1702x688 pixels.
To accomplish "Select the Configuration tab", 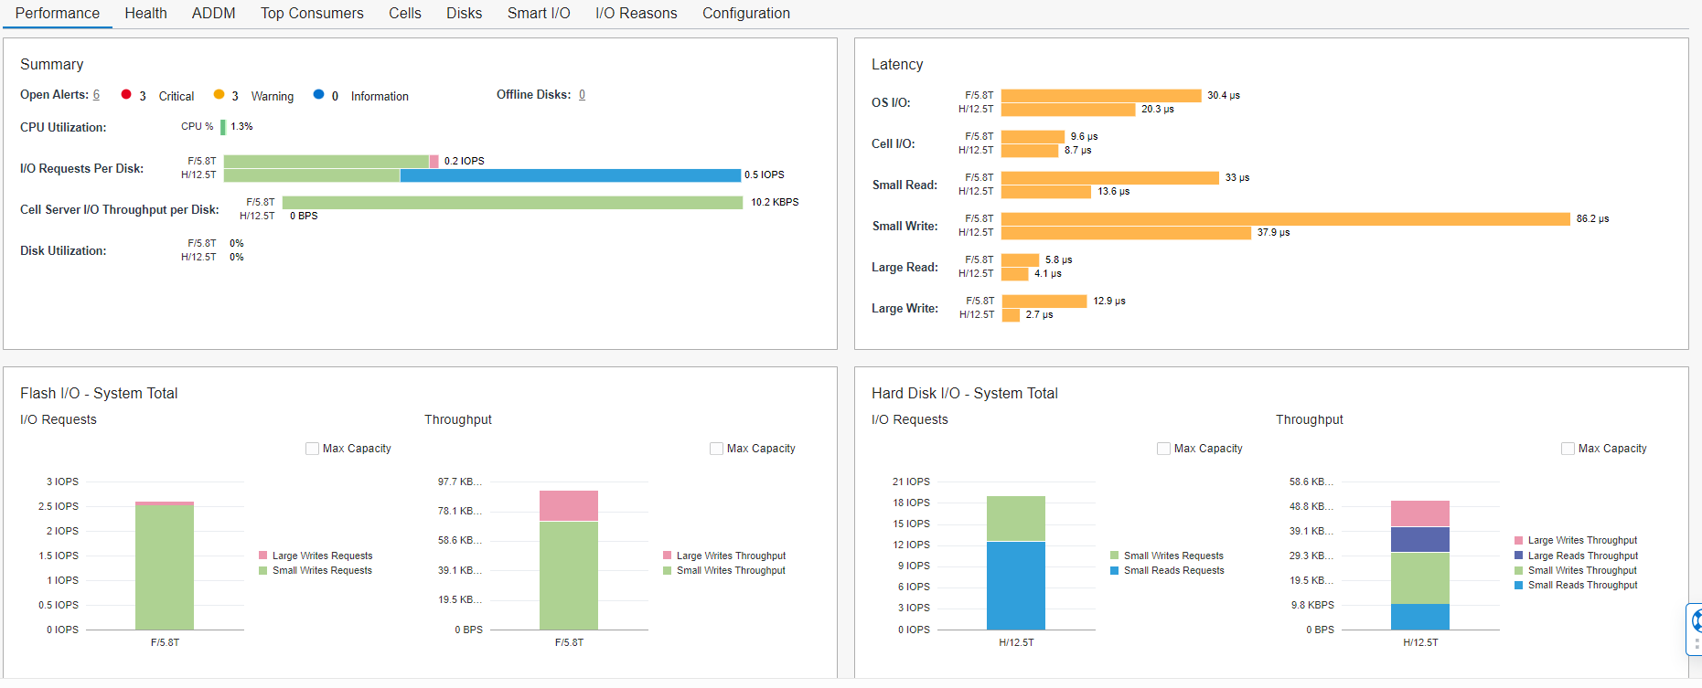I will (745, 13).
